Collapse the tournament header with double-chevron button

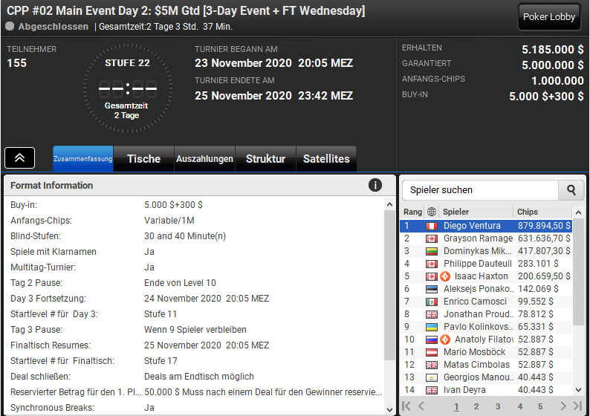coord(19,158)
